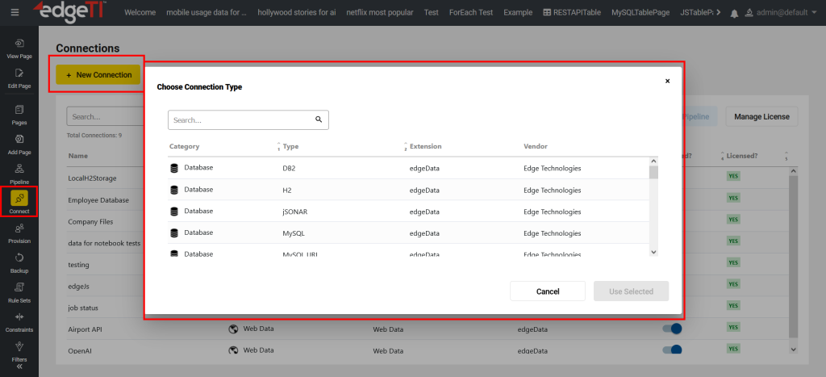This screenshot has width=826, height=377.
Task: Switch to the MySQLTablePage tab
Action: tap(641, 13)
